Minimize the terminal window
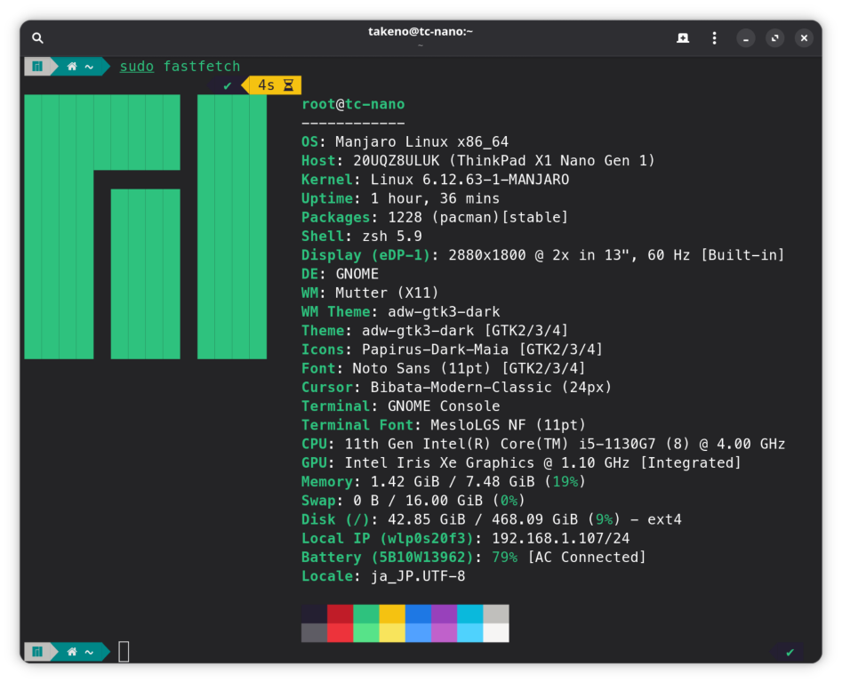Screen dimensions: 842x683 (x=746, y=38)
